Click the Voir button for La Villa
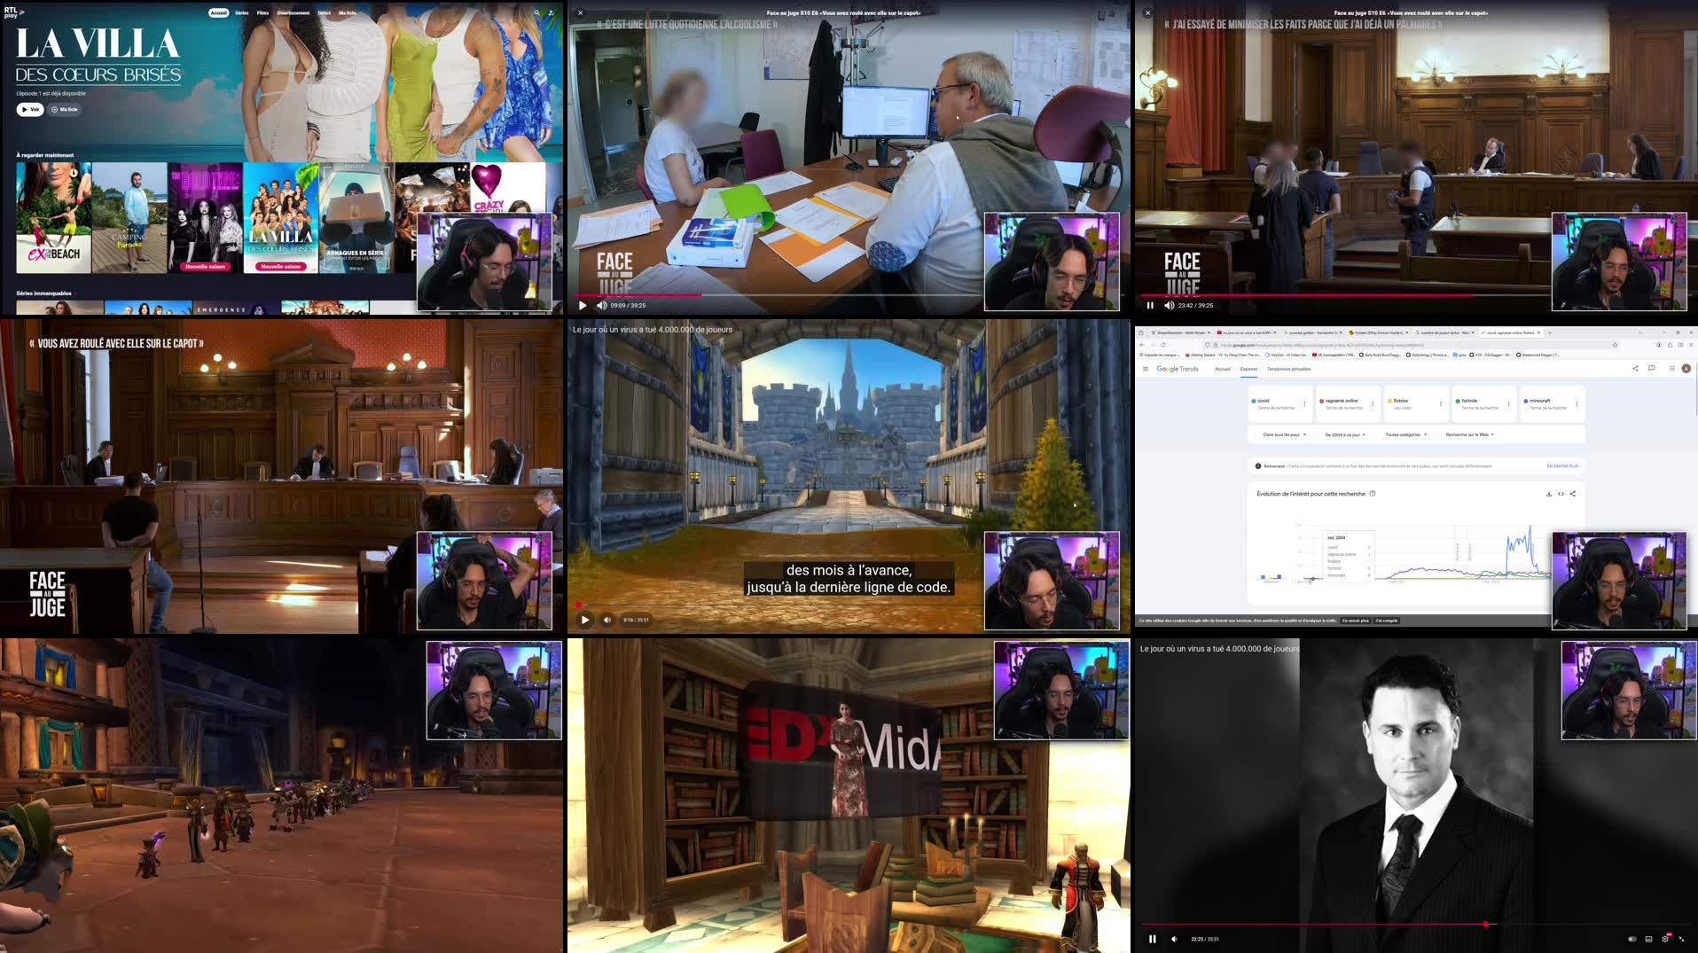1698x953 pixels. pyautogui.click(x=30, y=109)
